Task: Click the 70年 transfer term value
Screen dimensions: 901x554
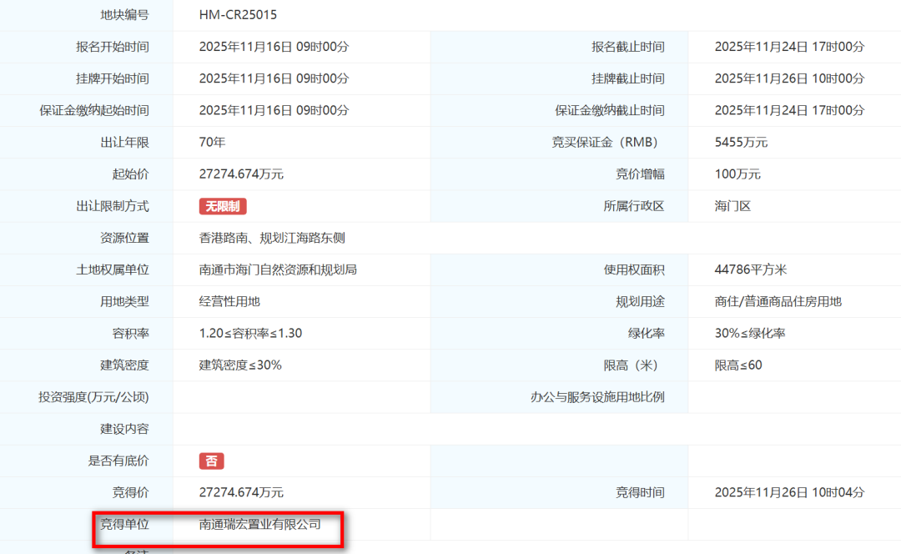Action: [x=212, y=142]
